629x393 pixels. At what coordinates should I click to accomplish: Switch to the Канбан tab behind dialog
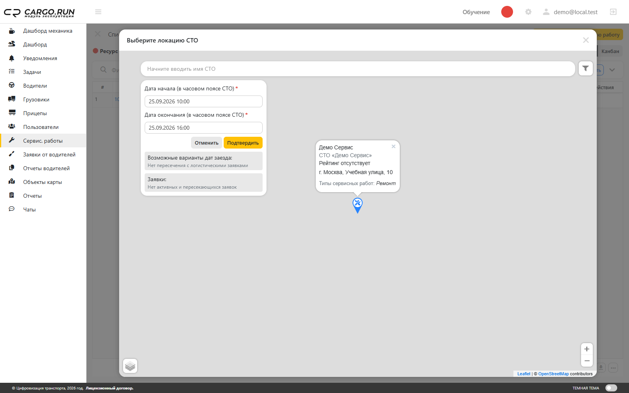point(610,51)
